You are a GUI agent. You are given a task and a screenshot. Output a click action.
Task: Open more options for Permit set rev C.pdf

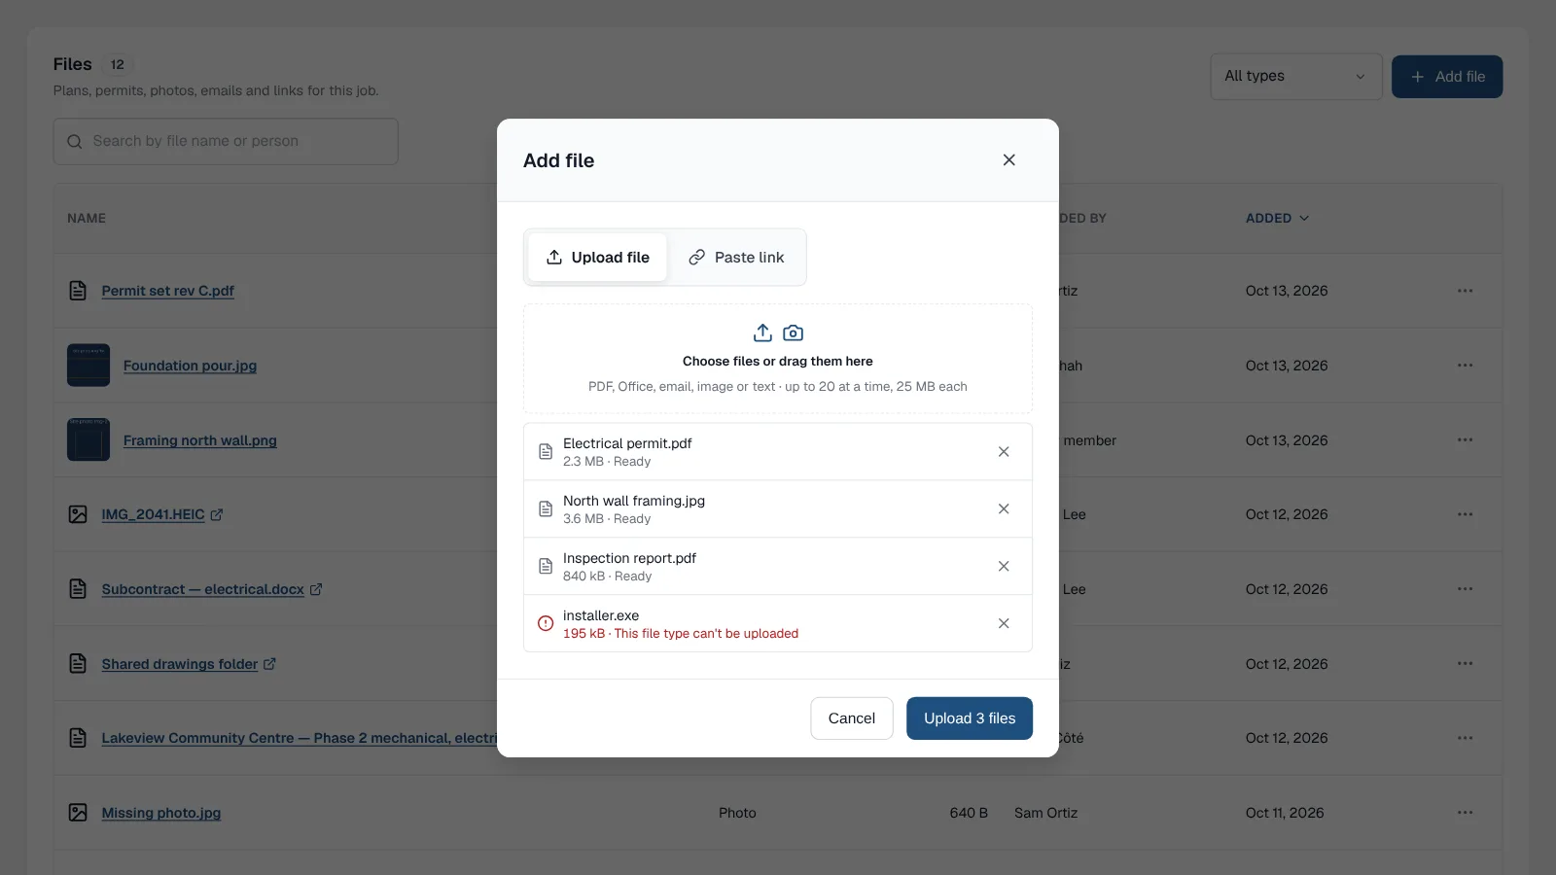(x=1465, y=291)
